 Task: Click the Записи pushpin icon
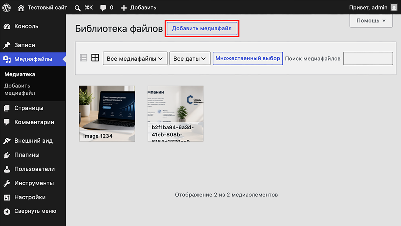(x=7, y=45)
